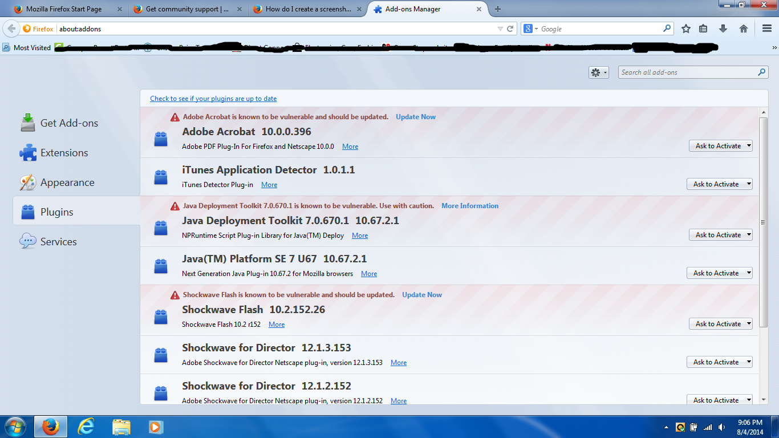779x438 pixels.
Task: Switch to Mozilla Firefox Start Page tab
Action: pos(68,9)
